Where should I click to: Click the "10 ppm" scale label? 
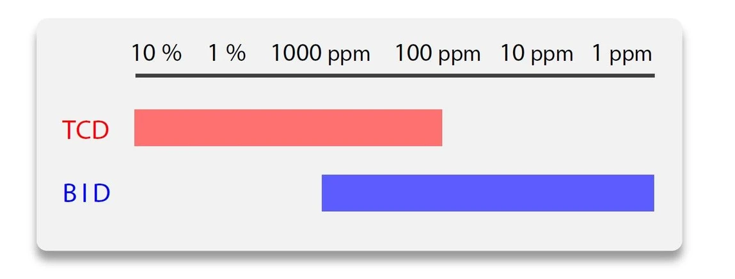(x=536, y=54)
